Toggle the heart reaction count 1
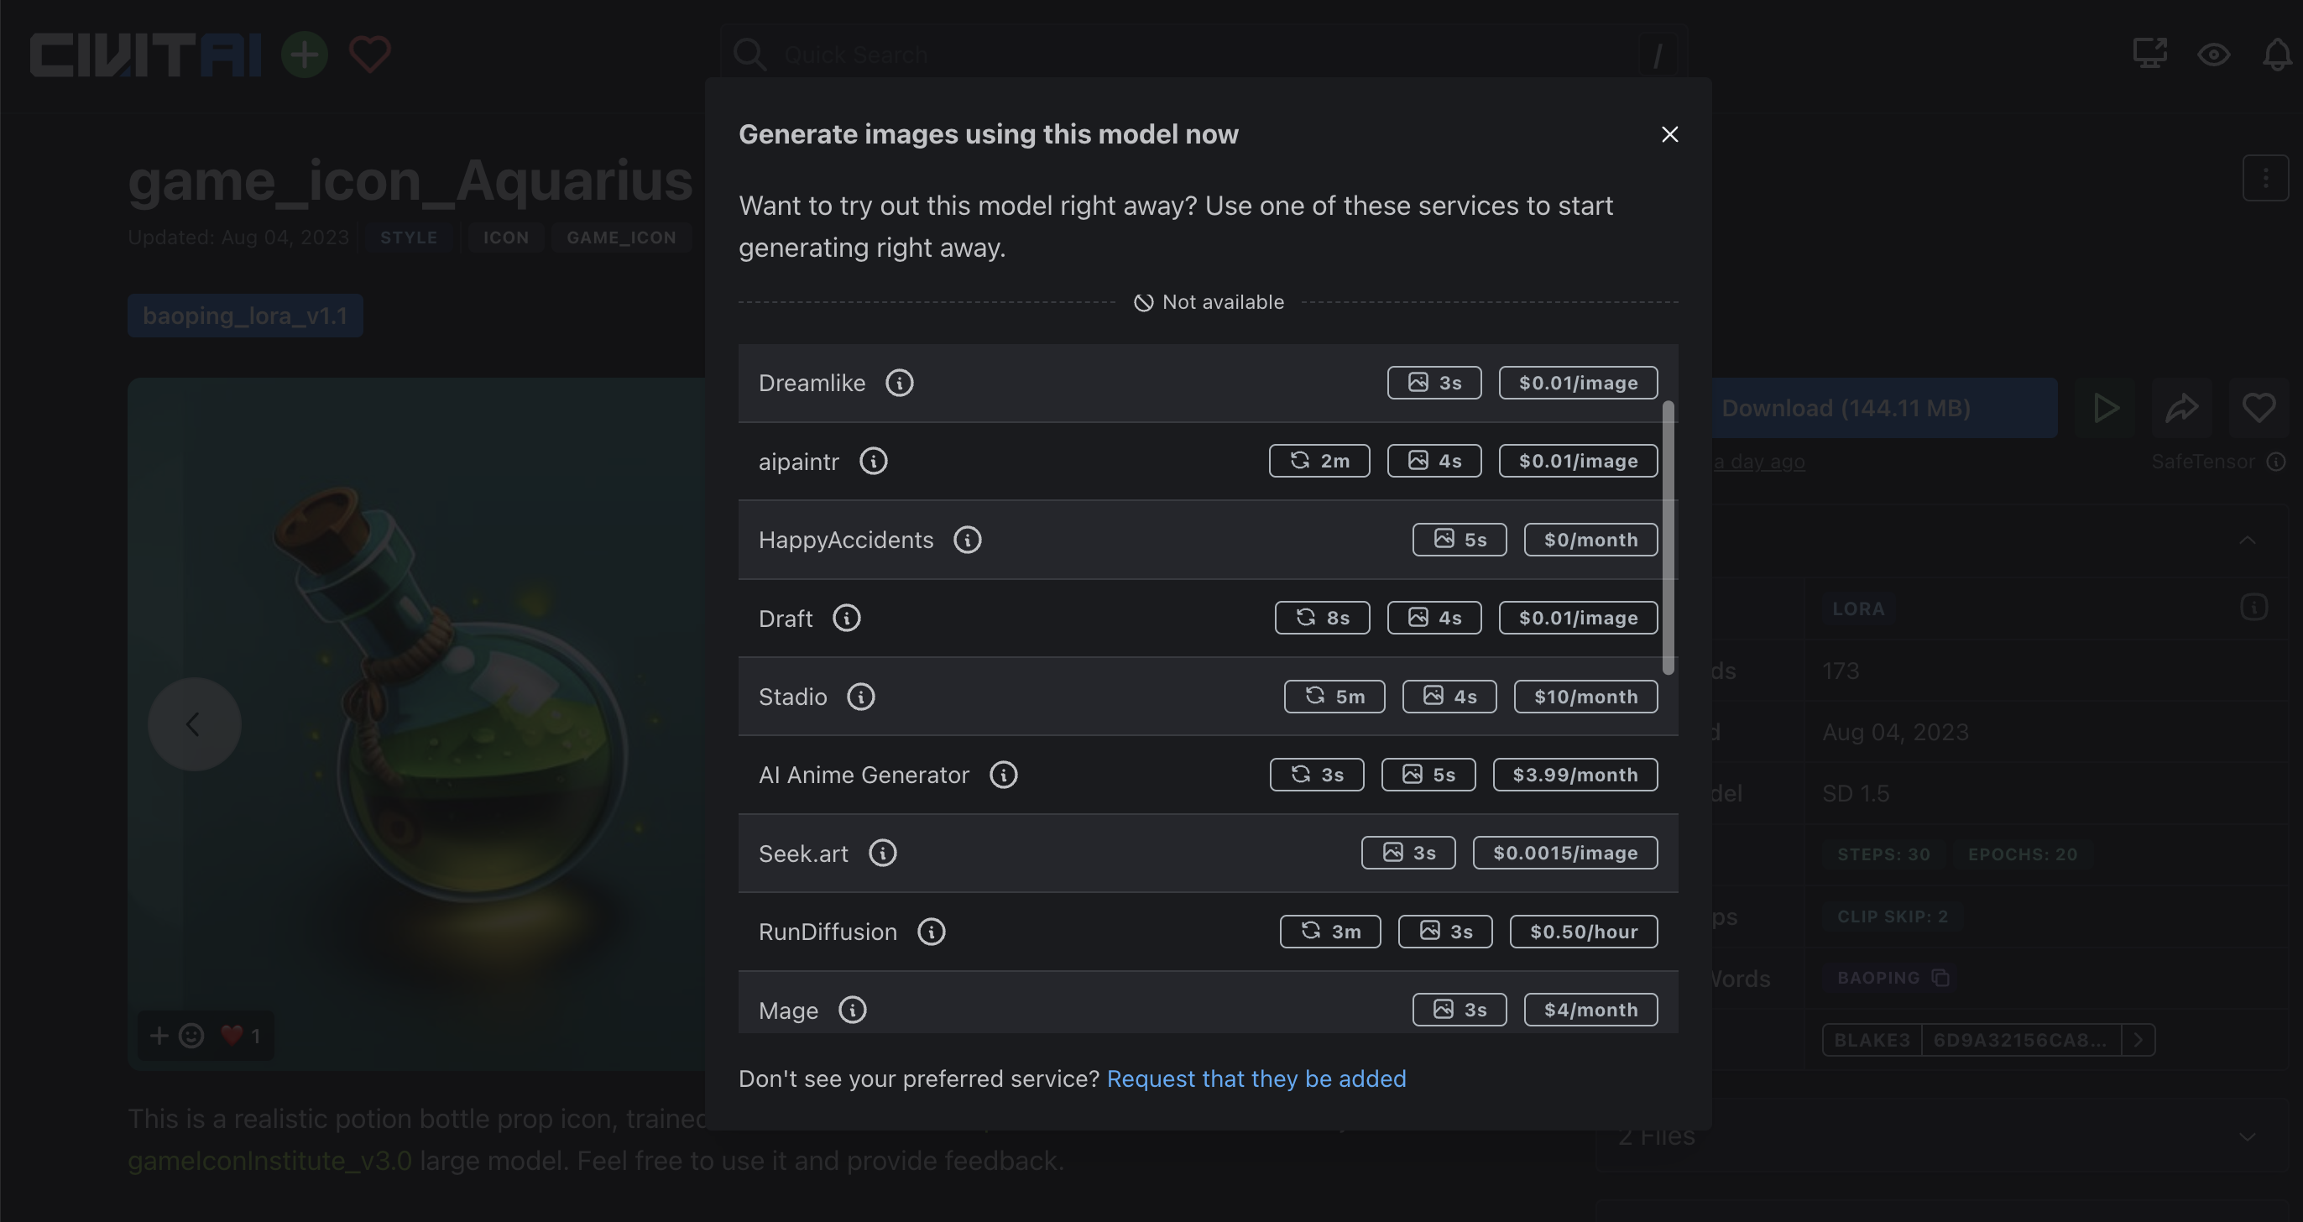This screenshot has height=1222, width=2303. click(x=242, y=1035)
